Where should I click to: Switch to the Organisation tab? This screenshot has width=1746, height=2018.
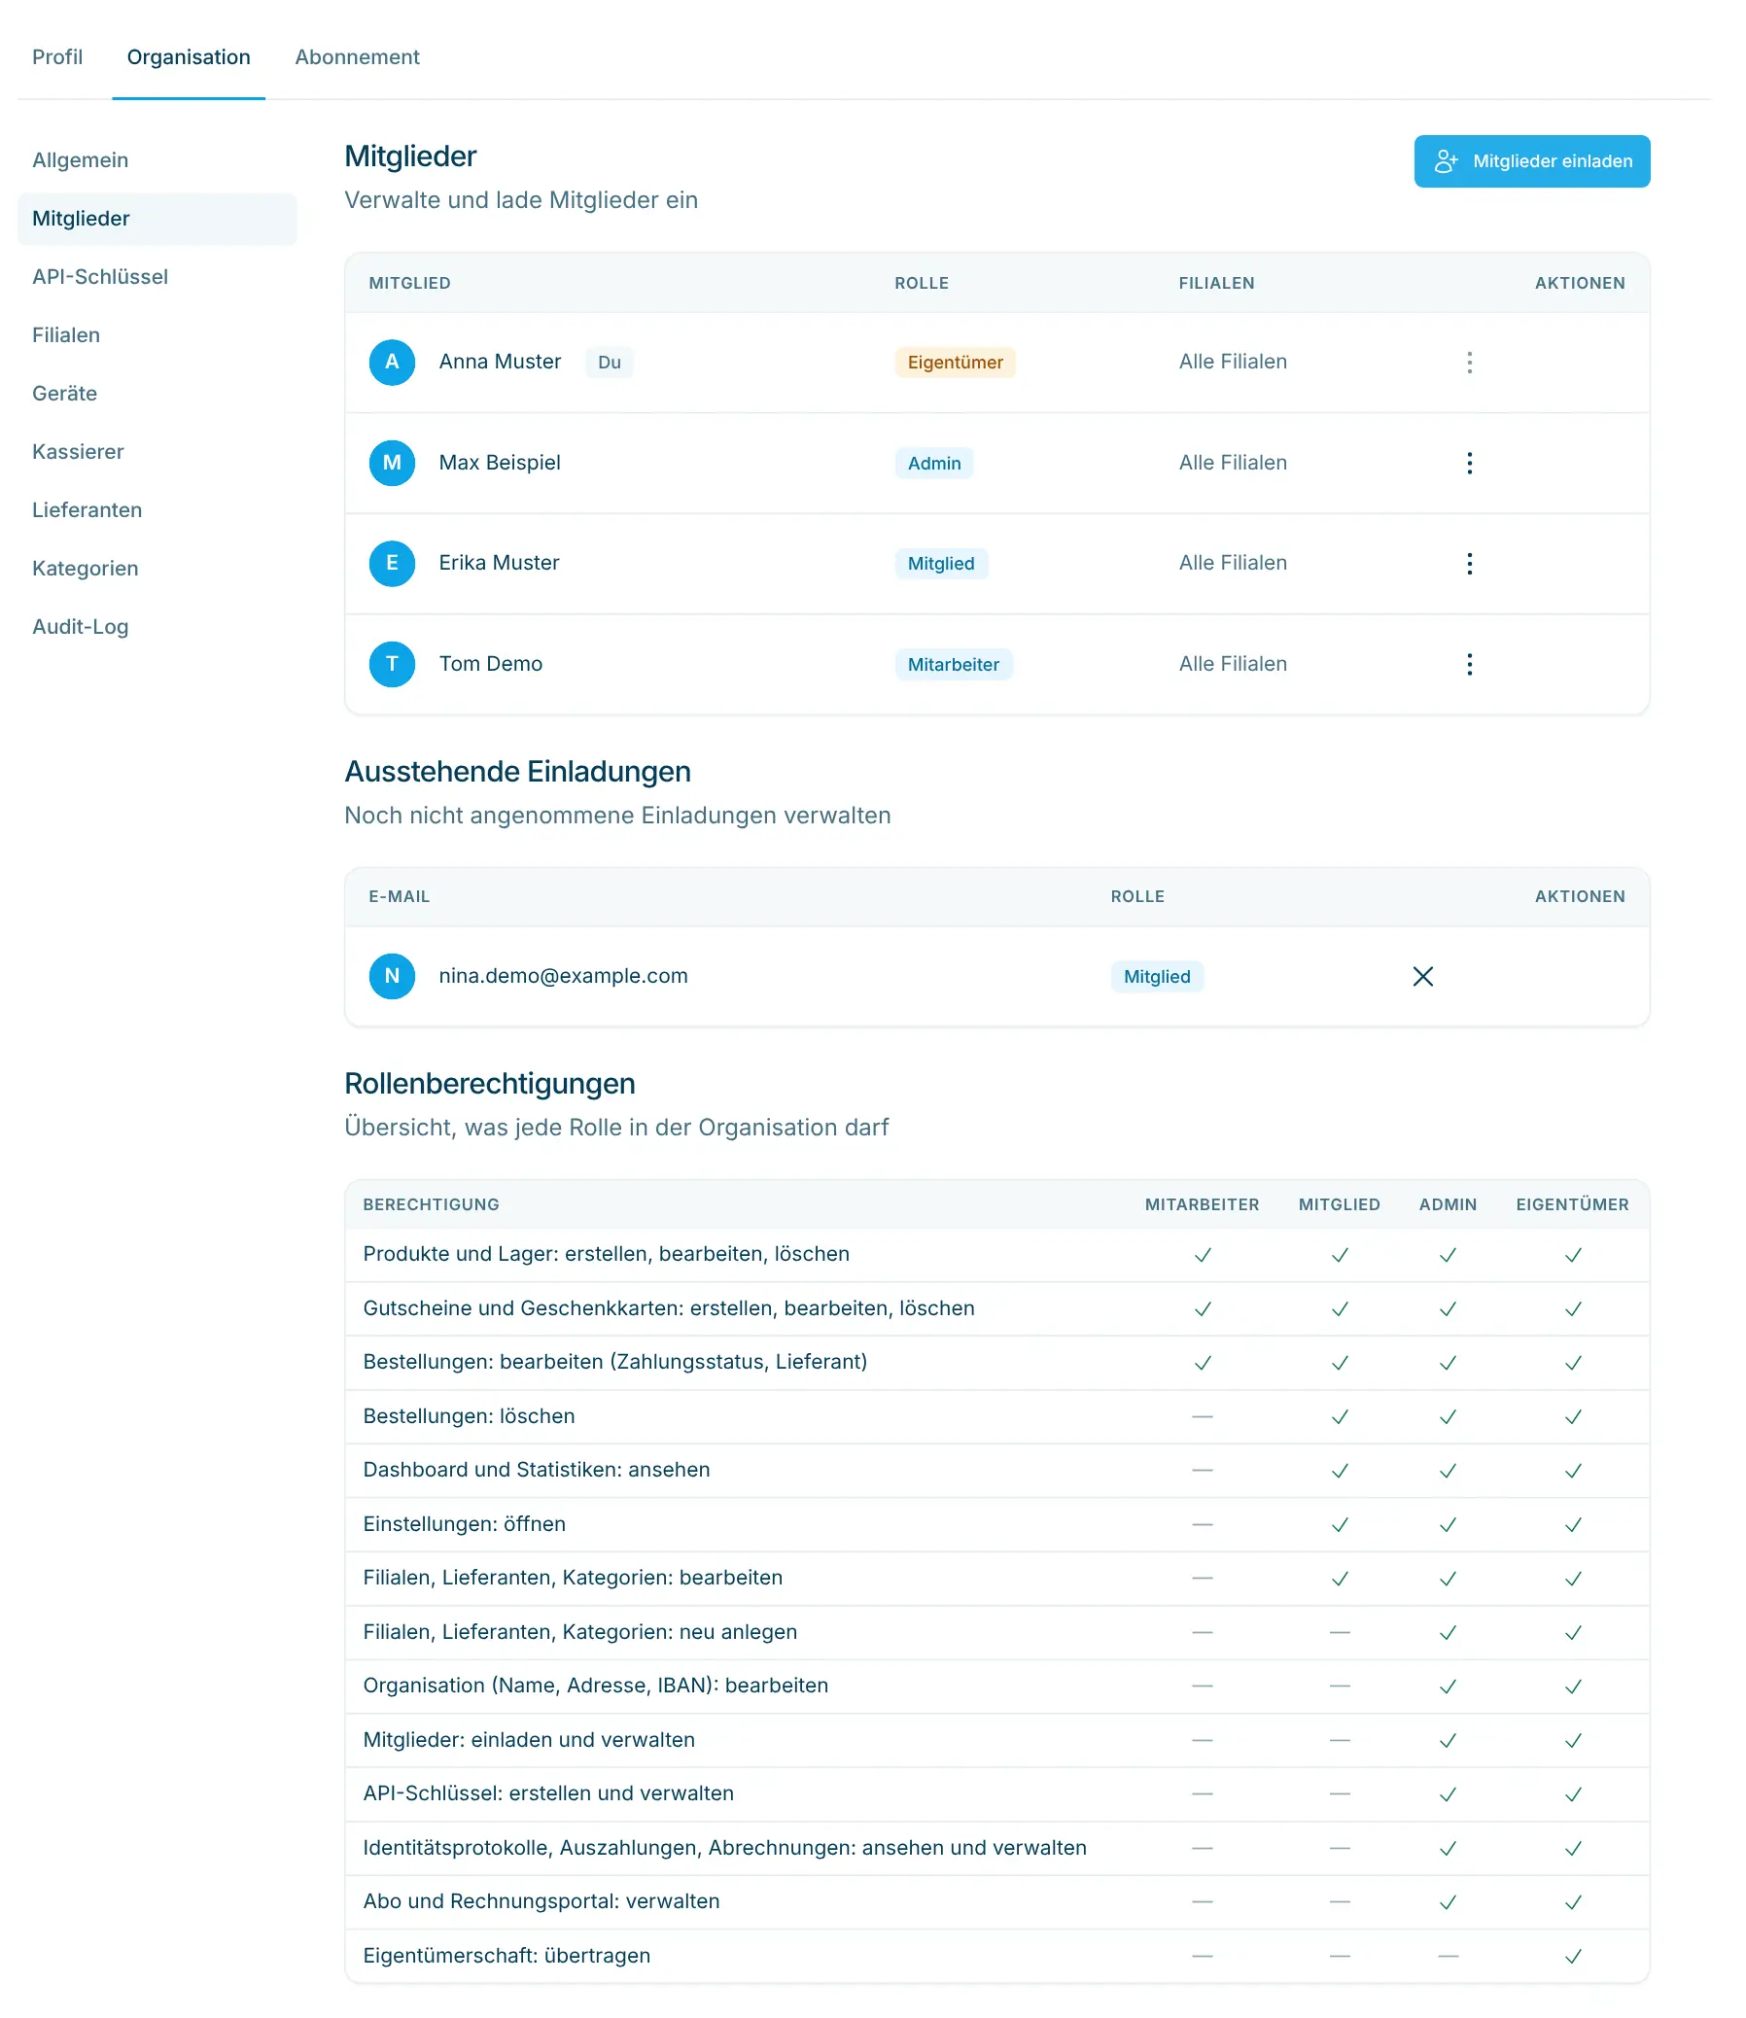pos(189,57)
